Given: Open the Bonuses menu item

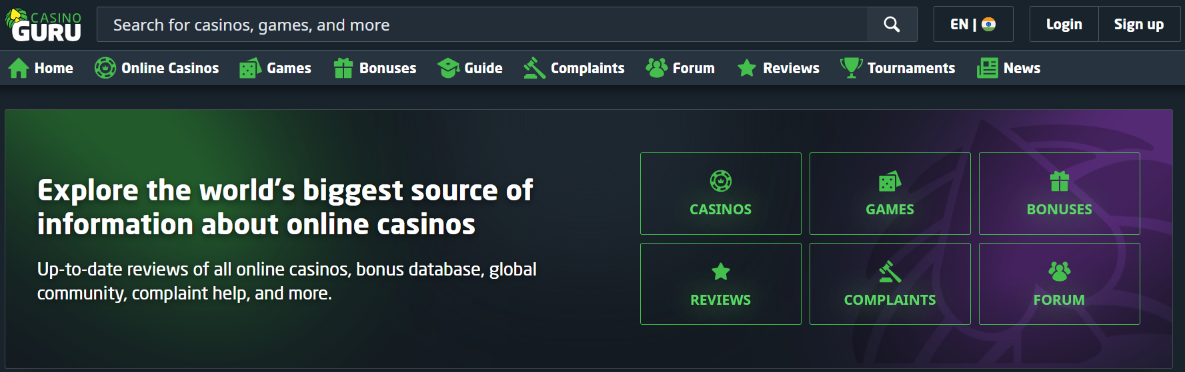Looking at the screenshot, I should click(387, 68).
